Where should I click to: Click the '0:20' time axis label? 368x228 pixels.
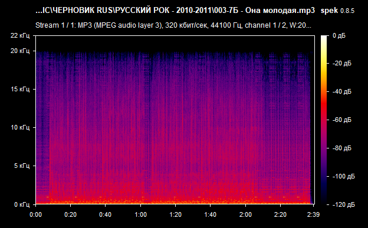pos(70,214)
